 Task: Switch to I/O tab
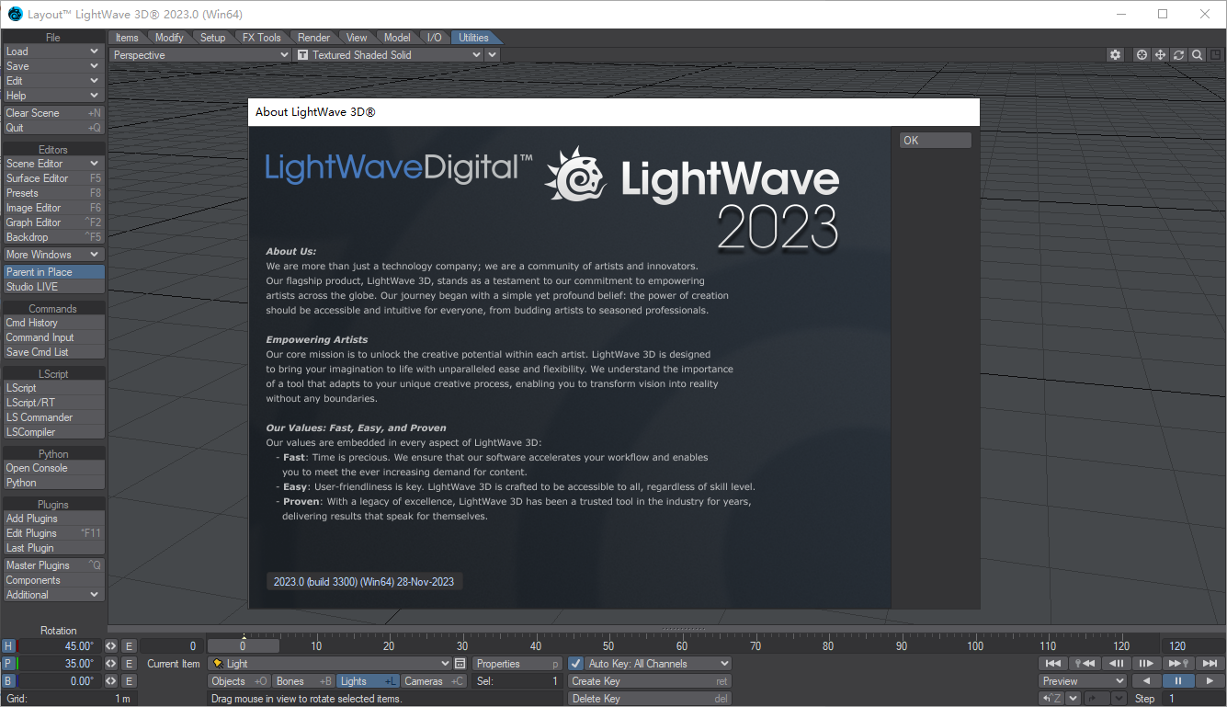(x=434, y=38)
